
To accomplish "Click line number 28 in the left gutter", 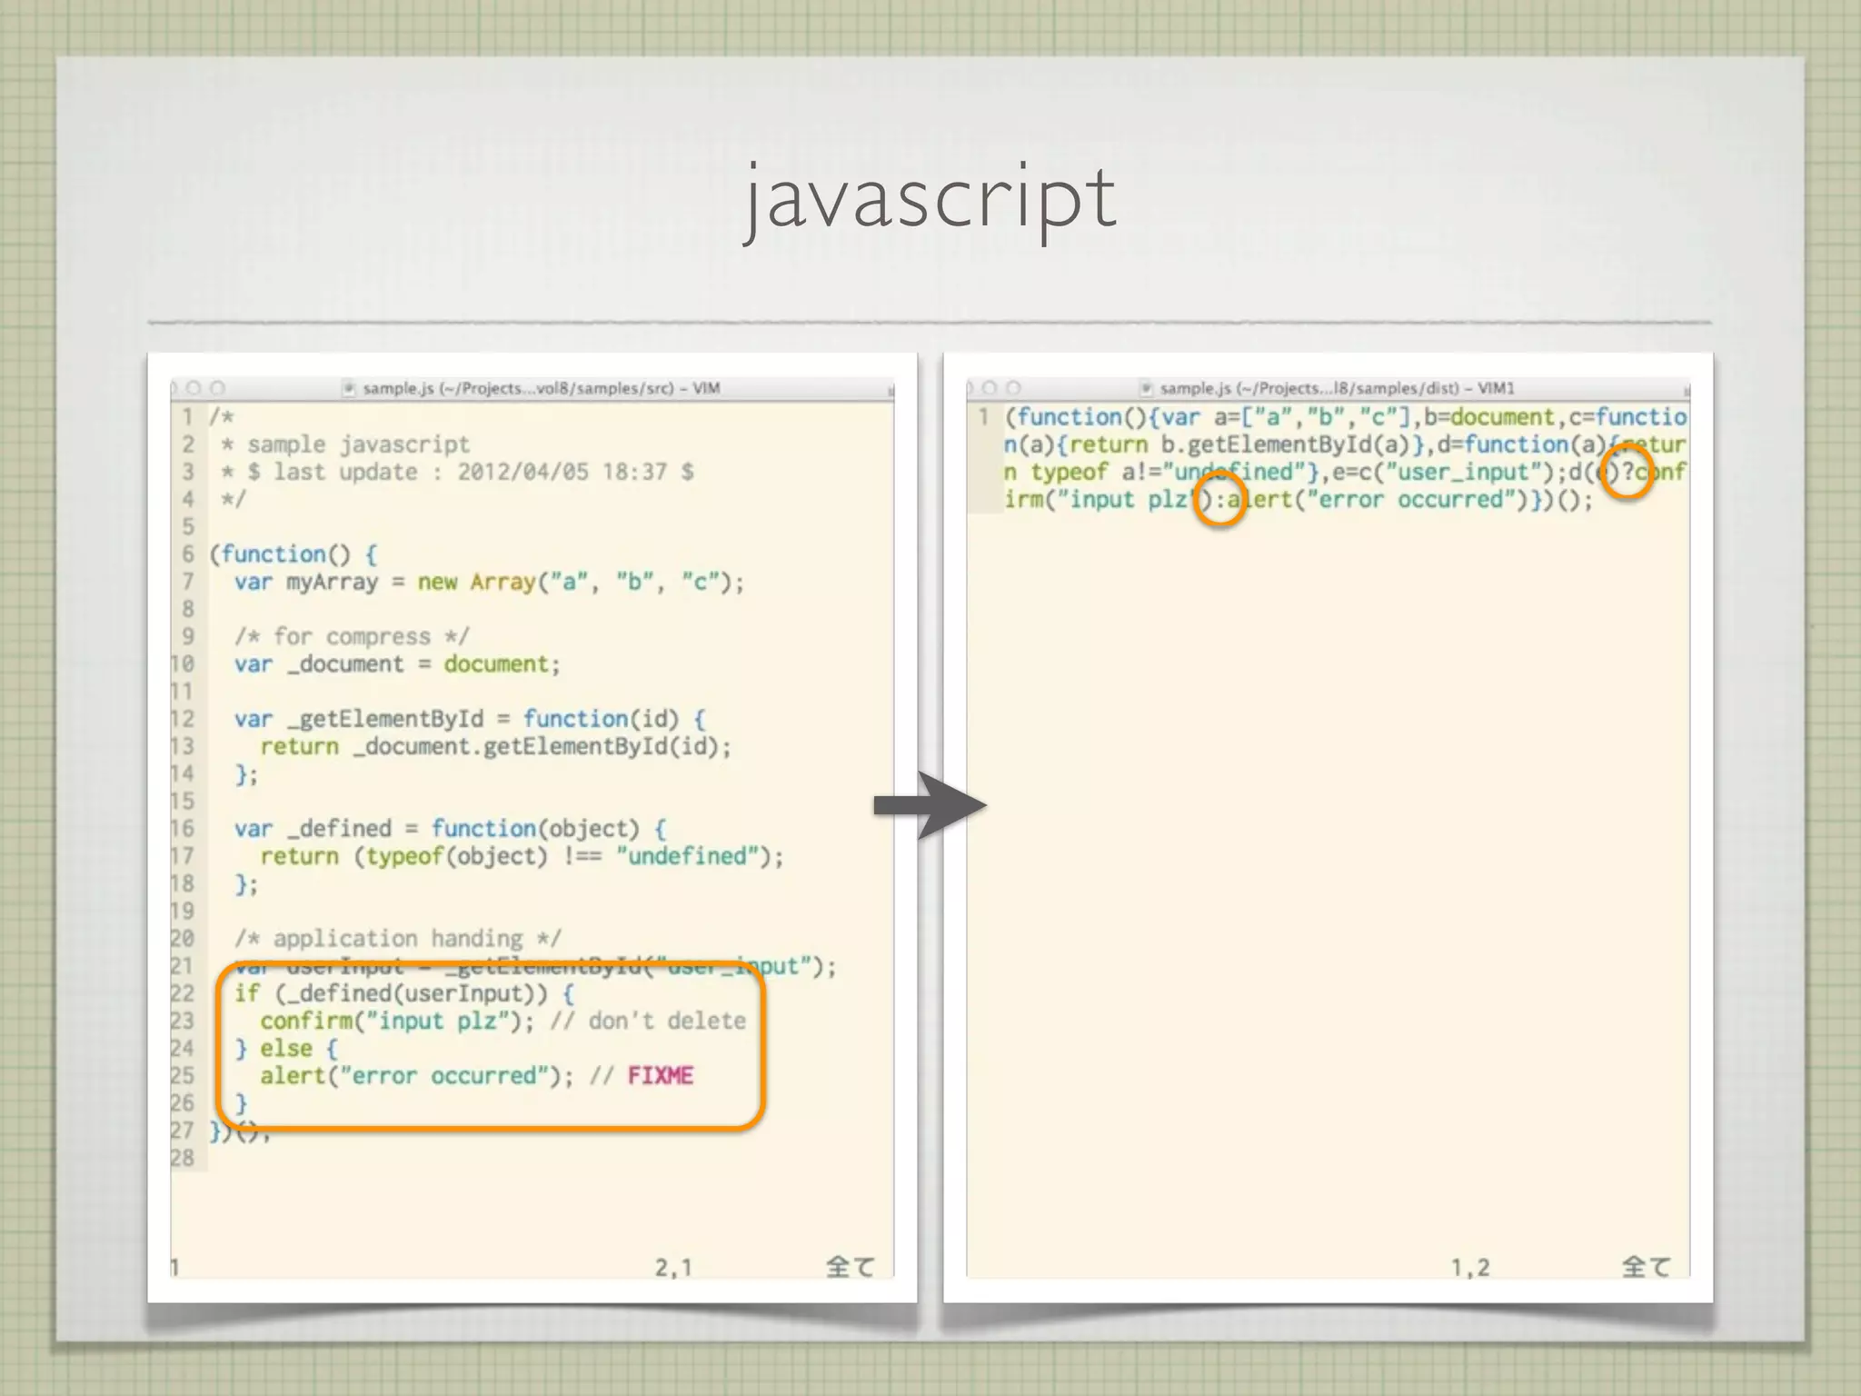I will (x=183, y=1158).
